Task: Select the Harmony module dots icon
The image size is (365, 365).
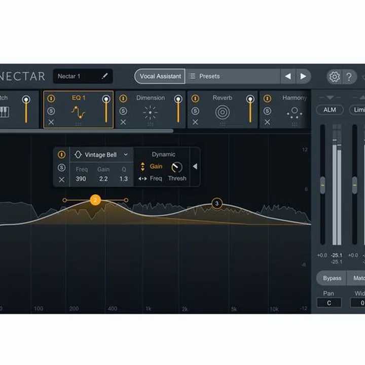Action: tap(295, 113)
